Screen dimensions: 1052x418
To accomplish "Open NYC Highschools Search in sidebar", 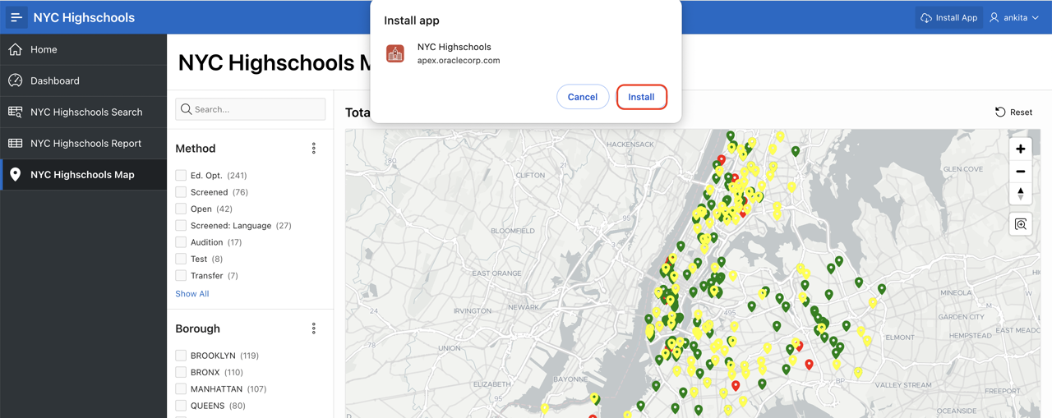I will (x=86, y=112).
